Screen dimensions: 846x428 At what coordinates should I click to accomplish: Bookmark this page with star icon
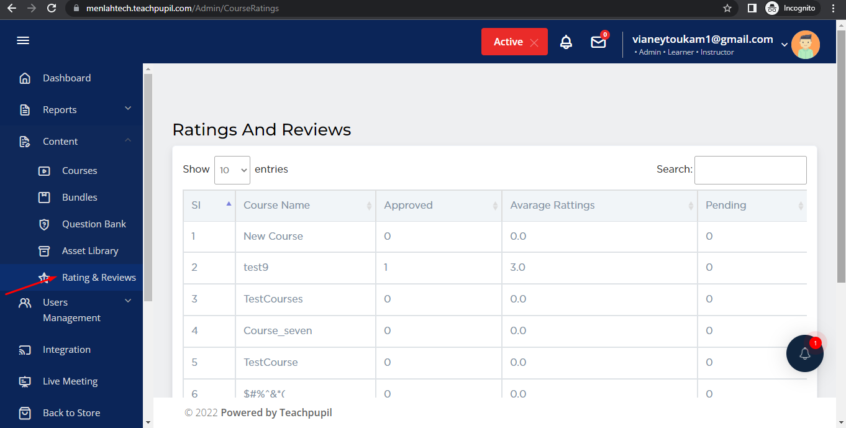click(x=727, y=8)
